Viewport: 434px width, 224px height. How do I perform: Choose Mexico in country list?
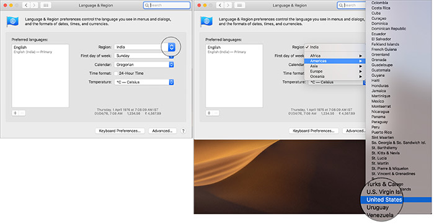coord(378,101)
